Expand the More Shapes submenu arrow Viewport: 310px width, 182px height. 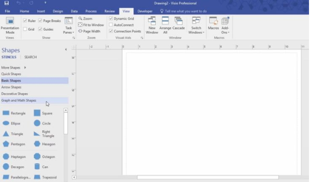point(25,68)
